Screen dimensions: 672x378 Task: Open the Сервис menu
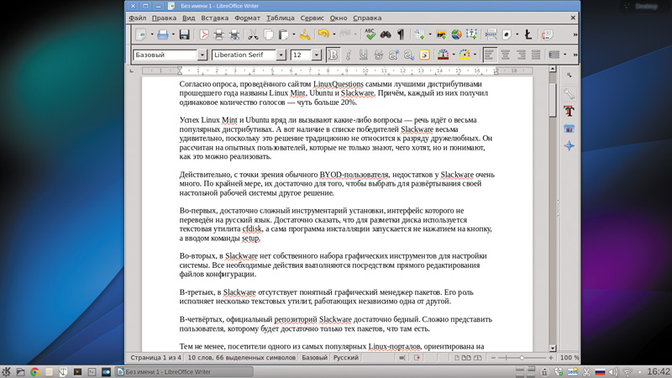312,18
